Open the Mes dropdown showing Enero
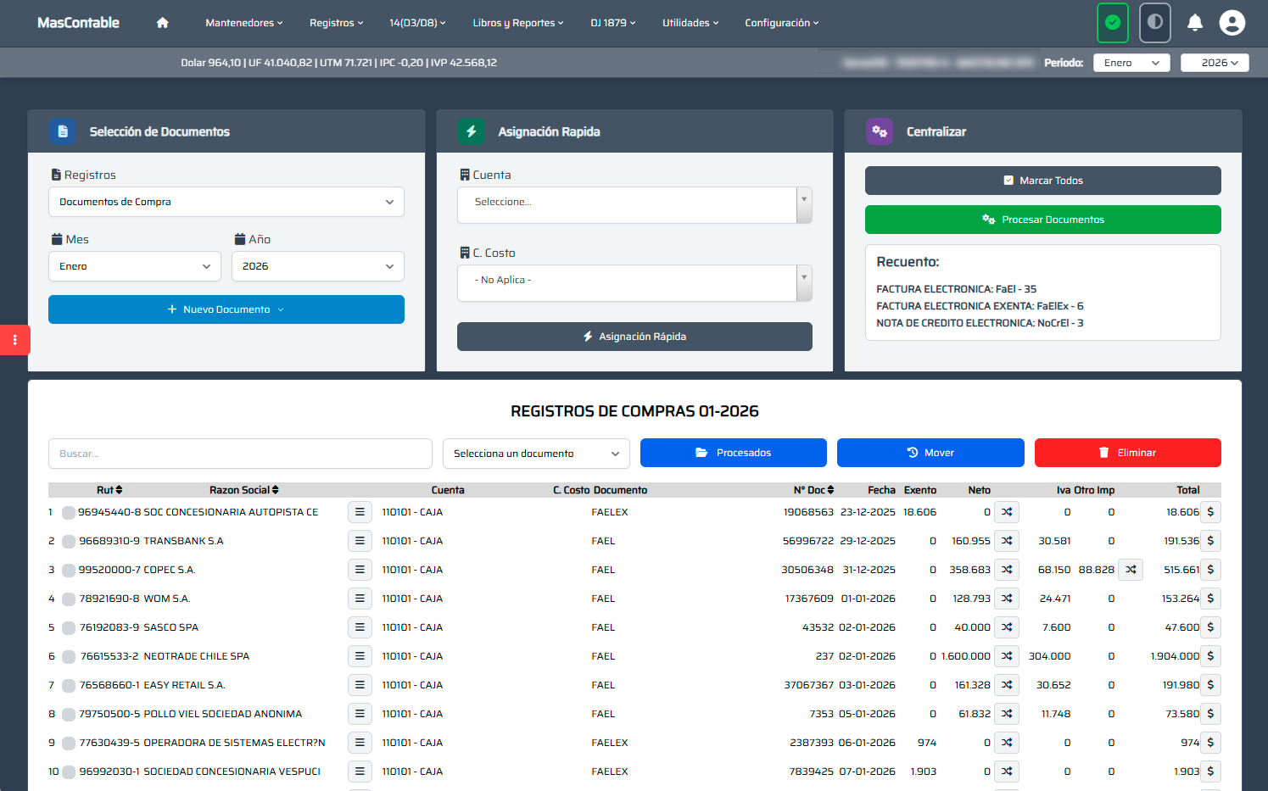This screenshot has height=791, width=1268. pyautogui.click(x=135, y=266)
